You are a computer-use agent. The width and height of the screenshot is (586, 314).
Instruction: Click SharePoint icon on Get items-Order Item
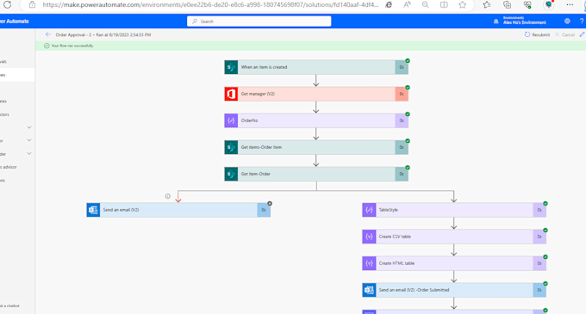tap(231, 147)
